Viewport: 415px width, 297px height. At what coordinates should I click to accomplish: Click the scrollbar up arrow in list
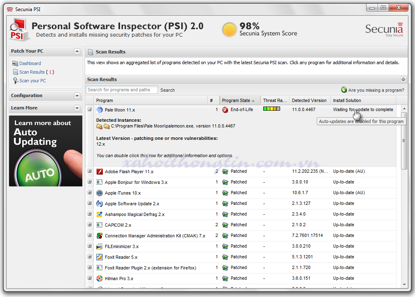coord(404,109)
